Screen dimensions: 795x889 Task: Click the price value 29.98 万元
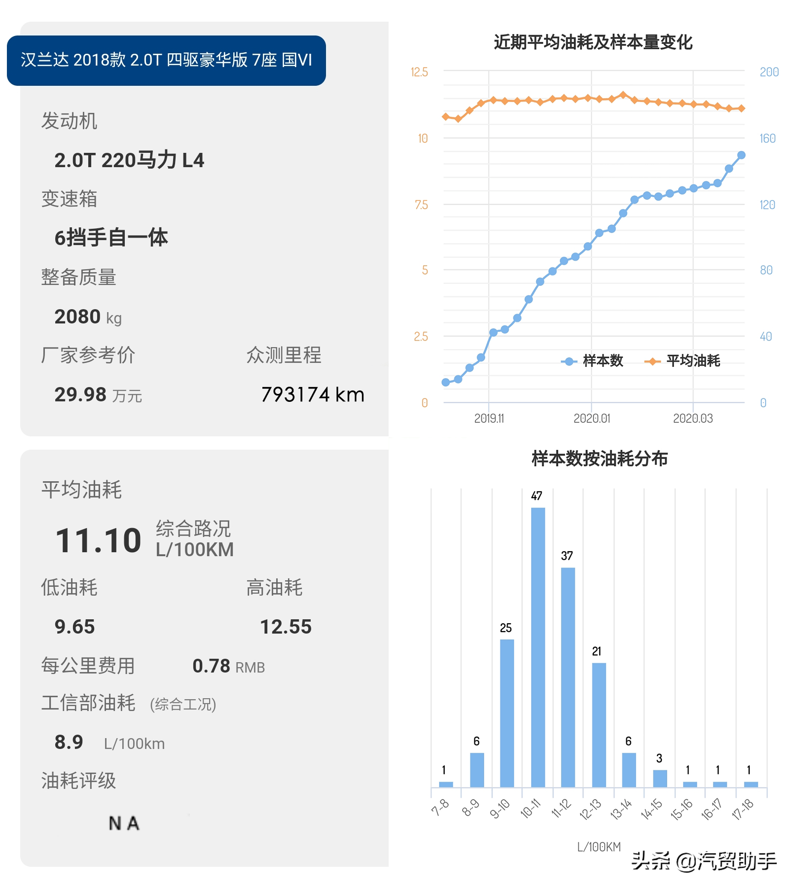coord(98,394)
